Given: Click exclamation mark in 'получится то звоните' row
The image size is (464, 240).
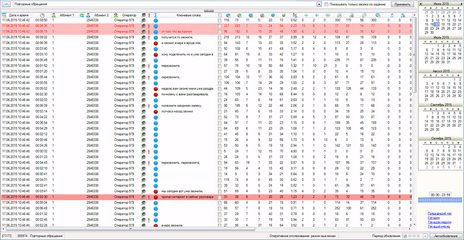Looking at the screenshot, I should click(x=149, y=37).
